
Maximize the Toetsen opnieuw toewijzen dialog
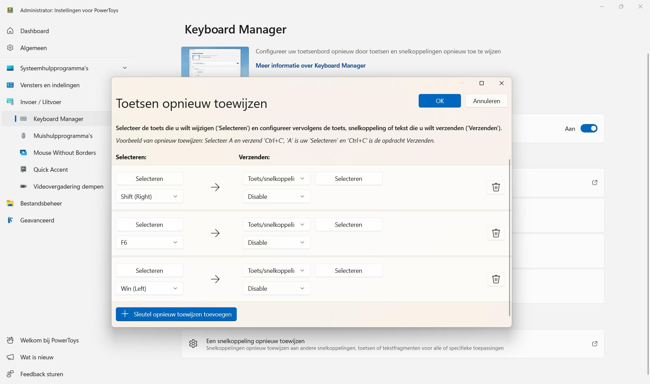[x=482, y=83]
